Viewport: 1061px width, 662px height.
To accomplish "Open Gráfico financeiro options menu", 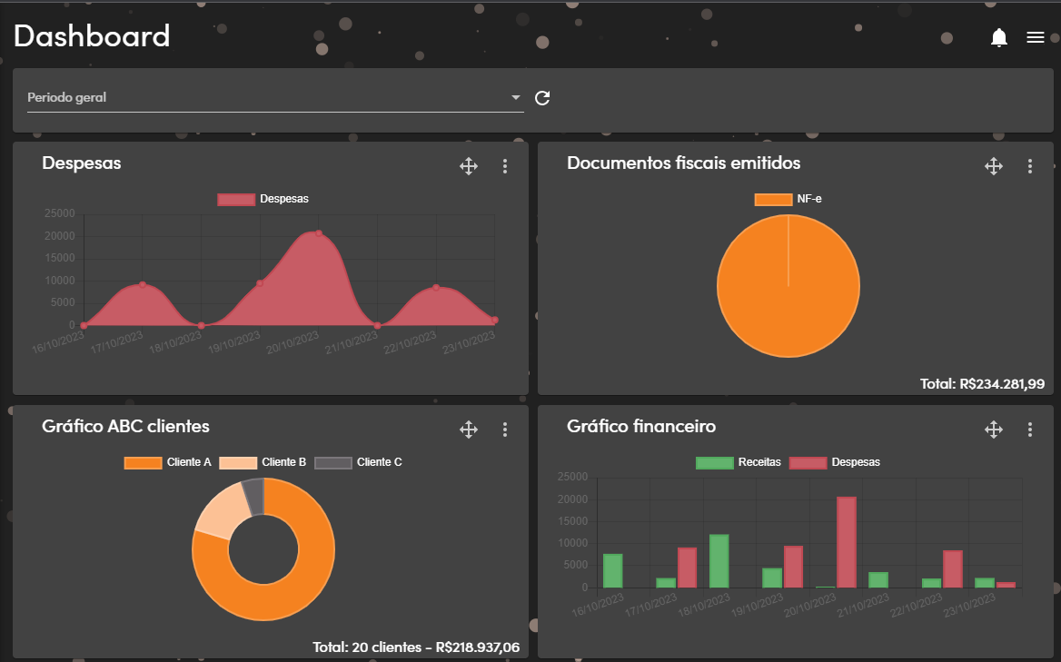I will (x=1029, y=430).
